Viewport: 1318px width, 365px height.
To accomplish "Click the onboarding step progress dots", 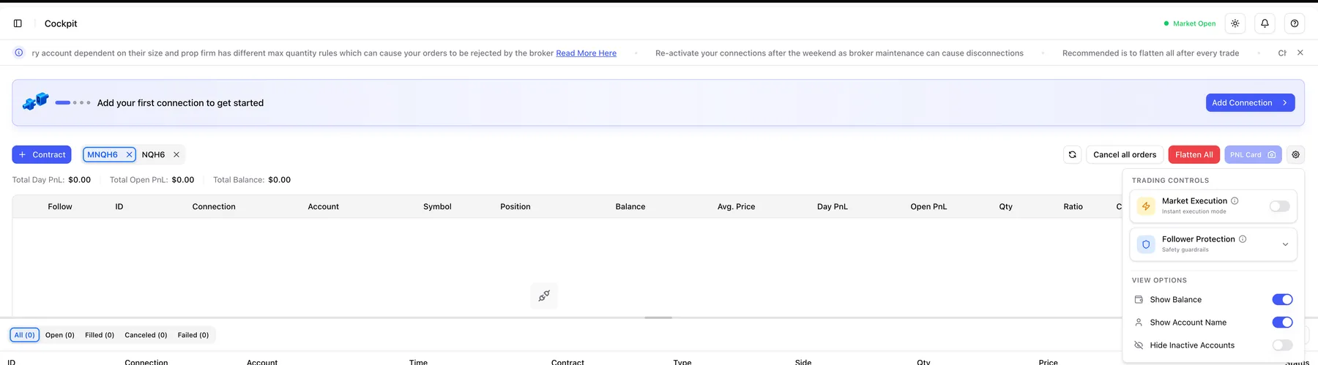I will pos(73,102).
